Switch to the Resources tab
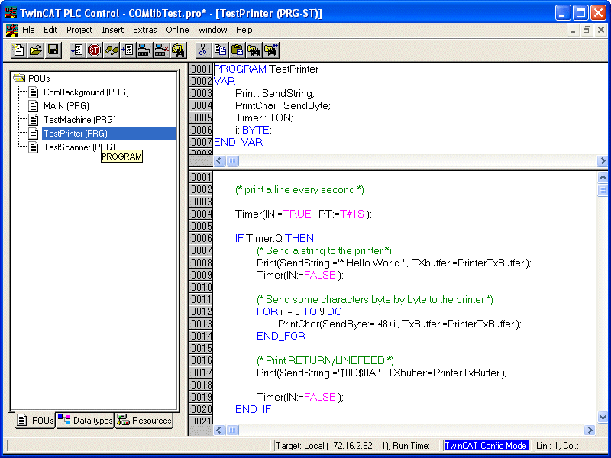Viewport: 611px width, 458px height. [144, 421]
